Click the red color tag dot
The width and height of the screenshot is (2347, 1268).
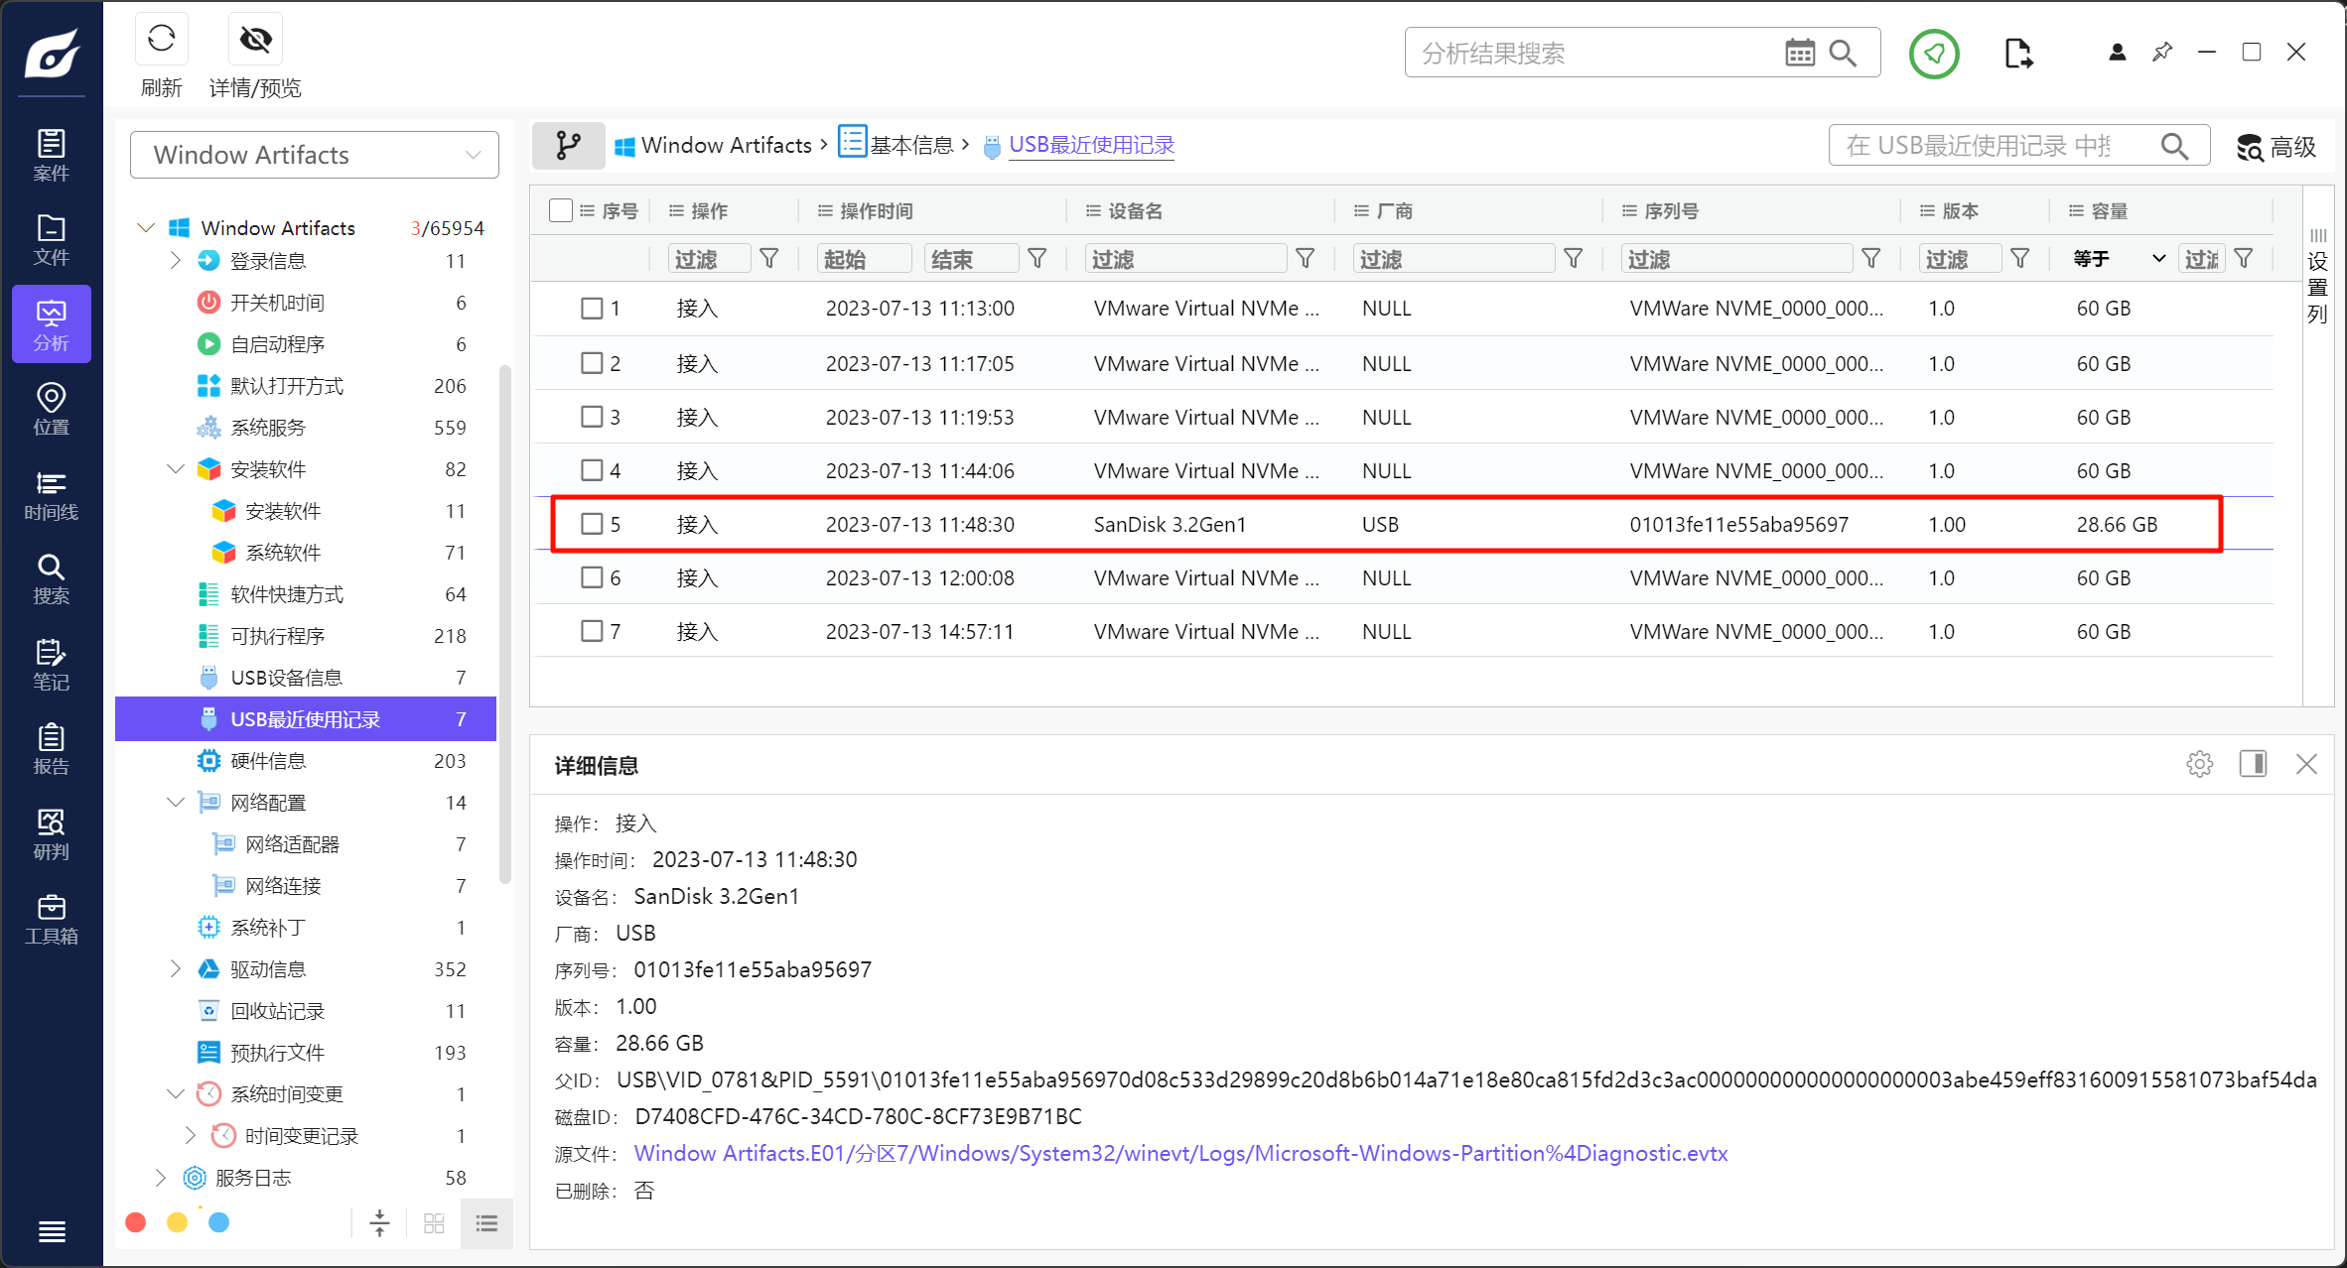(x=136, y=1222)
